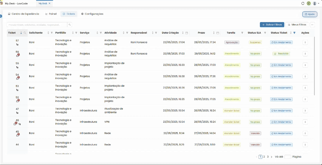Sort by the Responsável column arrows
Viewport: 322px width, 165px height.
(x=153, y=33)
